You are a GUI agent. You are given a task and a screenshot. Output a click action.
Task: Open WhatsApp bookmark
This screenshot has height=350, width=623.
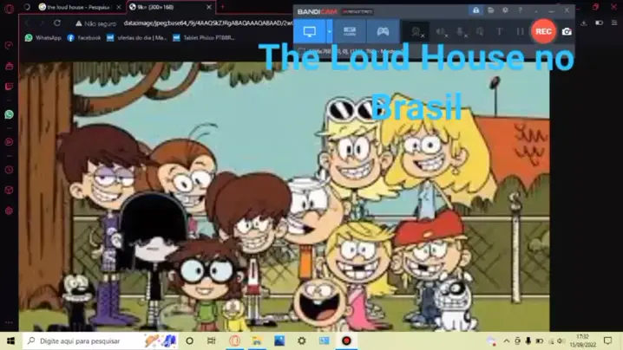(43, 38)
